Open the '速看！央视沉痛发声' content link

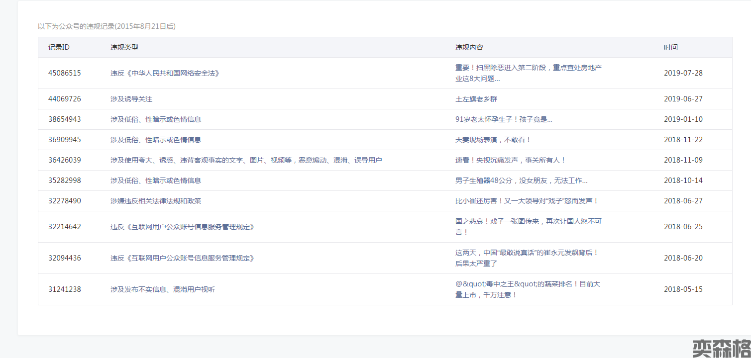(510, 160)
